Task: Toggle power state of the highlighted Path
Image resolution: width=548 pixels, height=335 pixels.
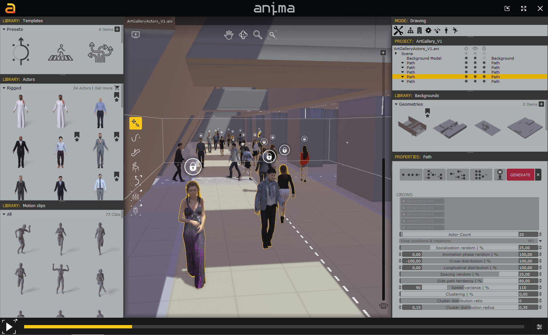Action: click(x=466, y=77)
